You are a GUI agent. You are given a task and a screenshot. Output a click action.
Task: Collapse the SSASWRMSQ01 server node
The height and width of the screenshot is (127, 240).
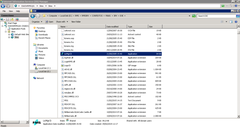2,26
